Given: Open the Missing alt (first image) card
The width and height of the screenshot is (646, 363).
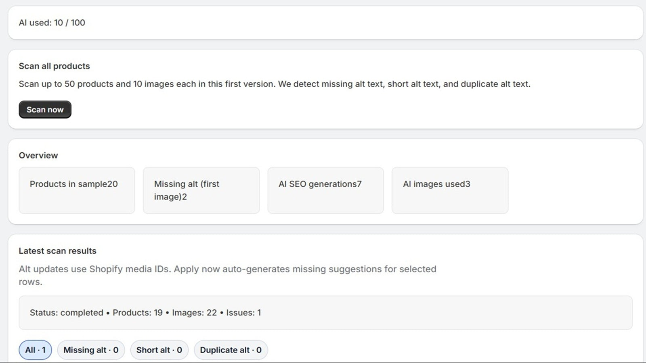Looking at the screenshot, I should pyautogui.click(x=201, y=190).
